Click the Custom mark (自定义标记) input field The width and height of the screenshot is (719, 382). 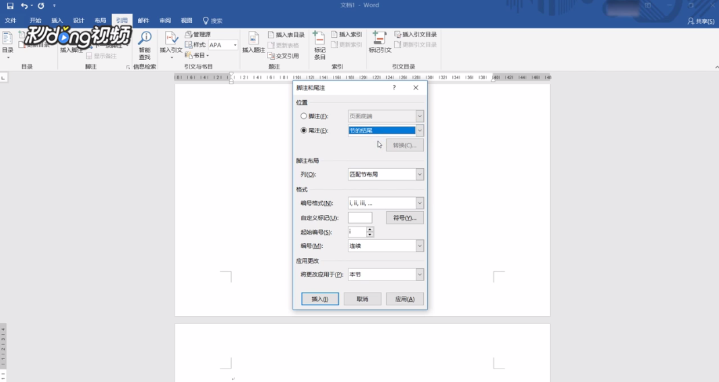(360, 218)
